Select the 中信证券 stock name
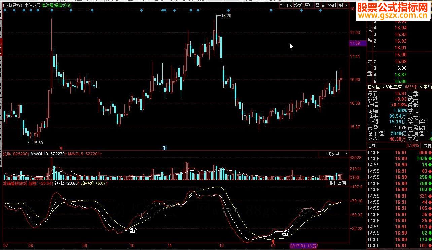This screenshot has height=250, width=432. (32, 5)
